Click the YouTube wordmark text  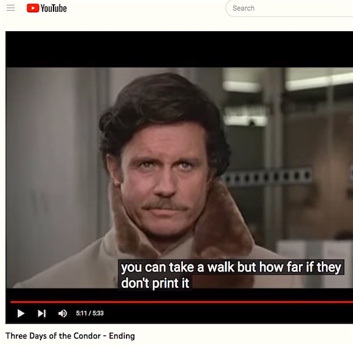click(54, 8)
